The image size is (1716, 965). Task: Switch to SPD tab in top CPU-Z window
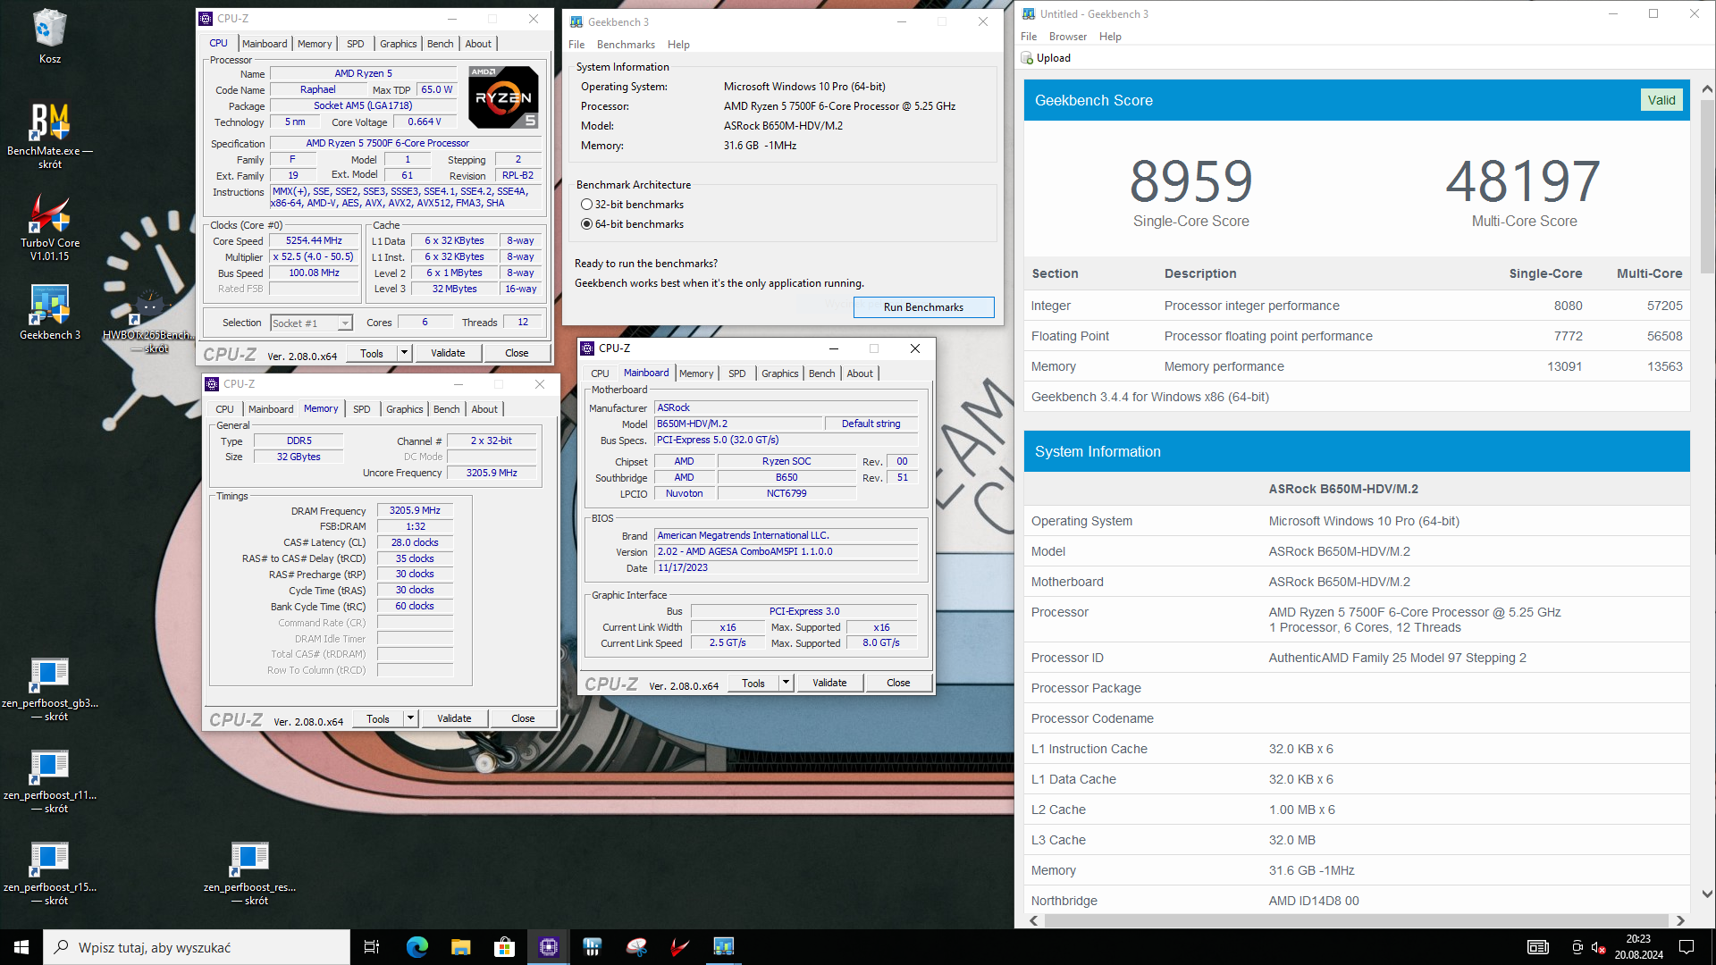[356, 44]
